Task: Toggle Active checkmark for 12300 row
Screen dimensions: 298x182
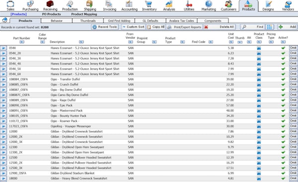Action: coord(283,147)
